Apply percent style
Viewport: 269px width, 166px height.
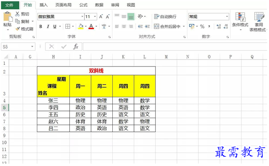click(202, 27)
